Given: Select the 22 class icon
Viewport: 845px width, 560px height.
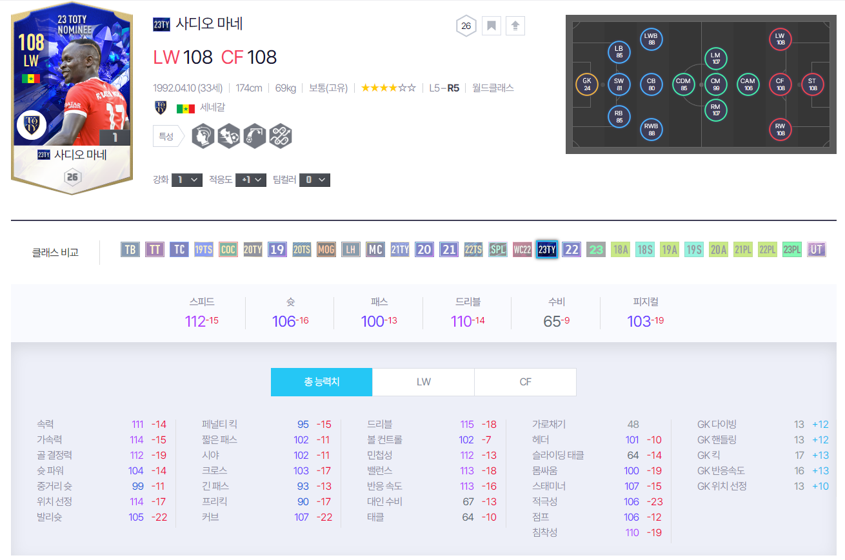Looking at the screenshot, I should 572,249.
